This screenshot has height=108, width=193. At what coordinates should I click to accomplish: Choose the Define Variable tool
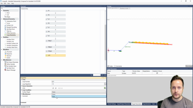(x=11, y=64)
